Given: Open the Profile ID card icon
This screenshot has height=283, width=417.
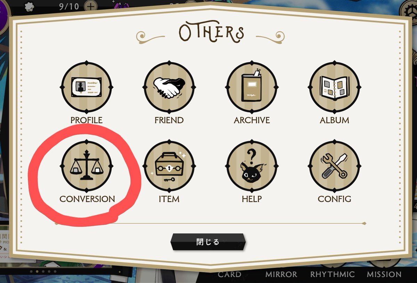Looking at the screenshot, I should pos(87,86).
